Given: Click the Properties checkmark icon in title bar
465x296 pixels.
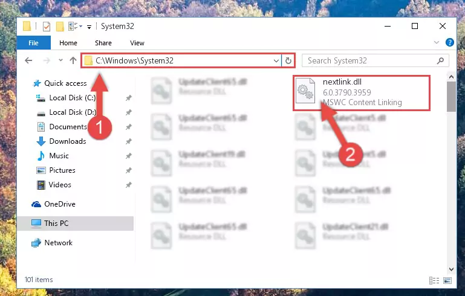Looking at the screenshot, I should pyautogui.click(x=47, y=27).
